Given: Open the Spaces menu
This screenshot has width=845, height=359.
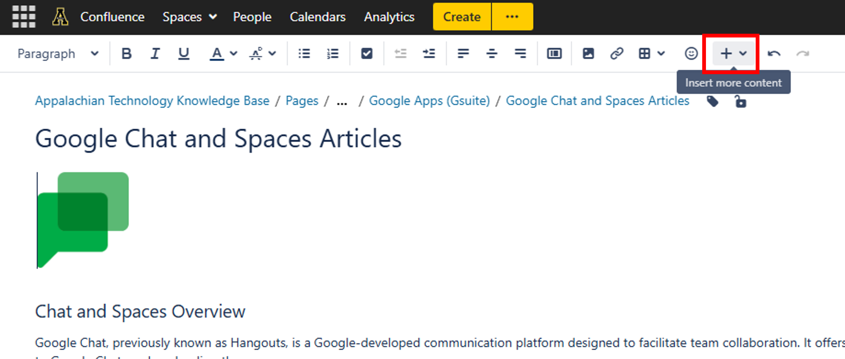Looking at the screenshot, I should (x=190, y=17).
